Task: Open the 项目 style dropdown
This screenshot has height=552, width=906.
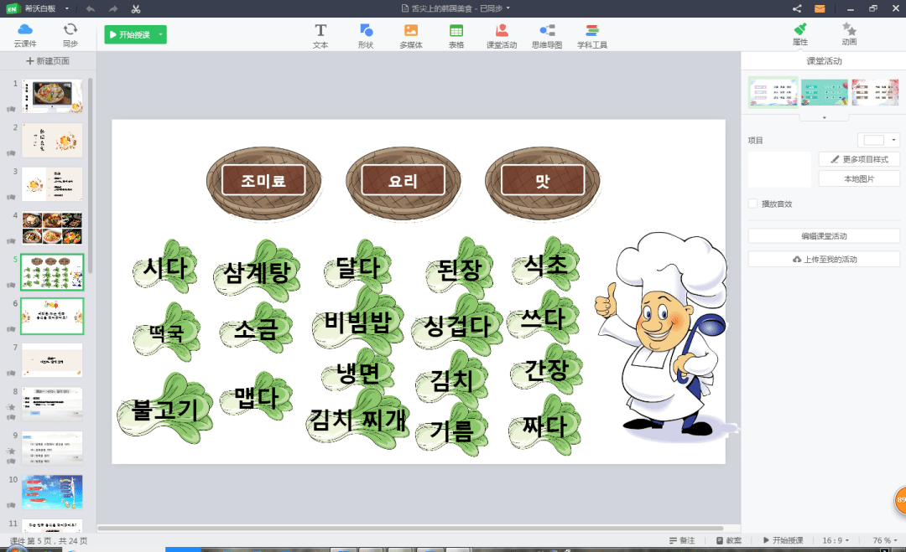Action: (x=879, y=140)
